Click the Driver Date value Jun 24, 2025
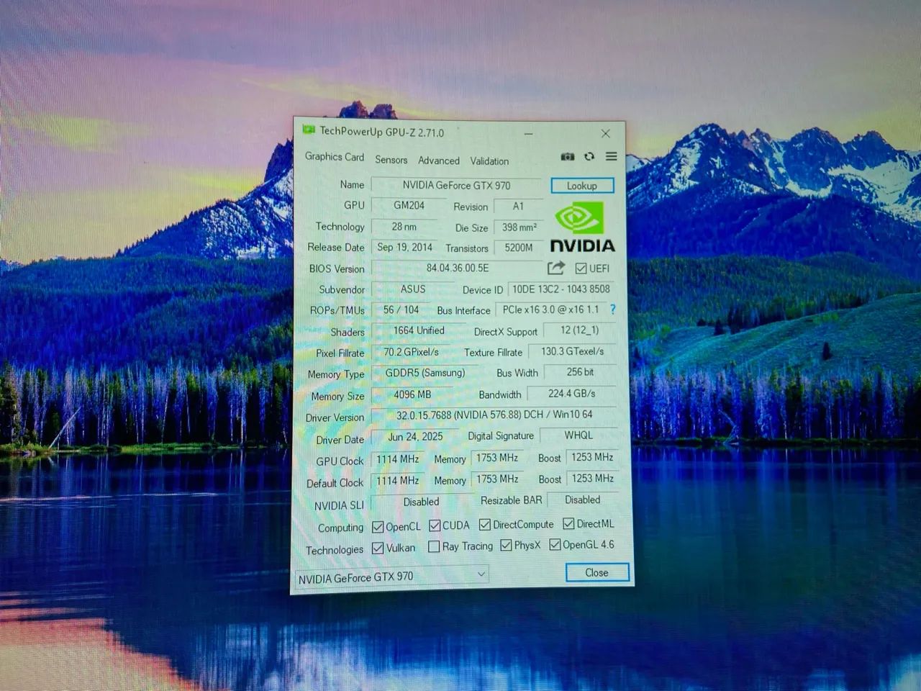The width and height of the screenshot is (921, 691). click(415, 437)
